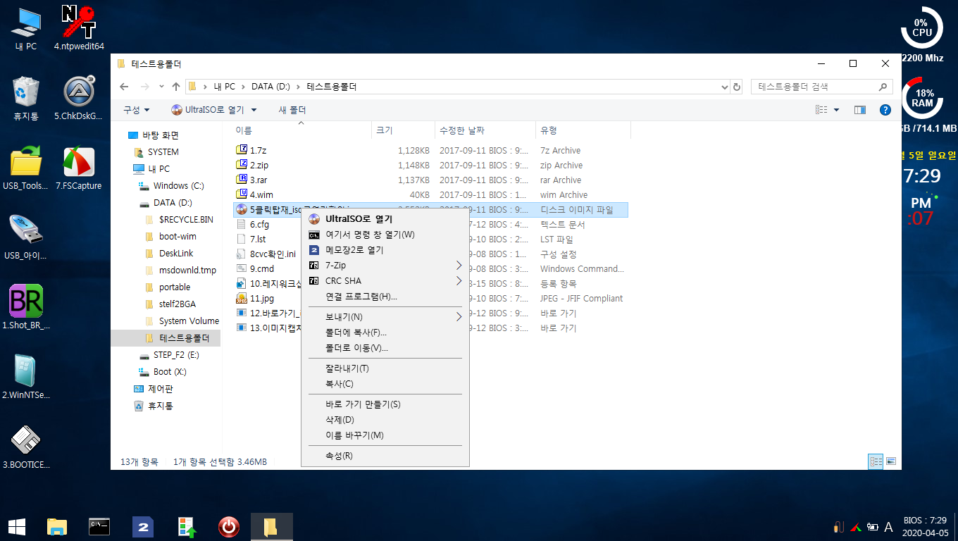Go up one folder level with the up arrow
This screenshot has width=958, height=541.
coord(176,87)
